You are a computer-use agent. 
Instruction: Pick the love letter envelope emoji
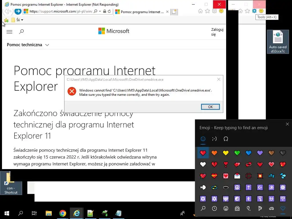click(x=237, y=176)
